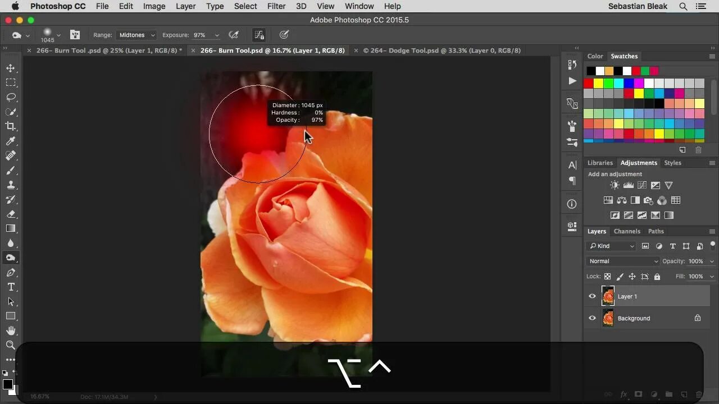Toggle the Protect Tones option
Image resolution: width=719 pixels, height=404 pixels.
pos(259,35)
